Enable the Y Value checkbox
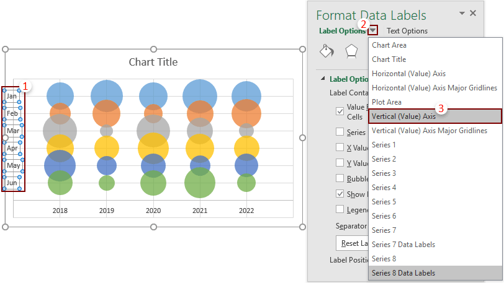504x283 pixels. tap(340, 162)
